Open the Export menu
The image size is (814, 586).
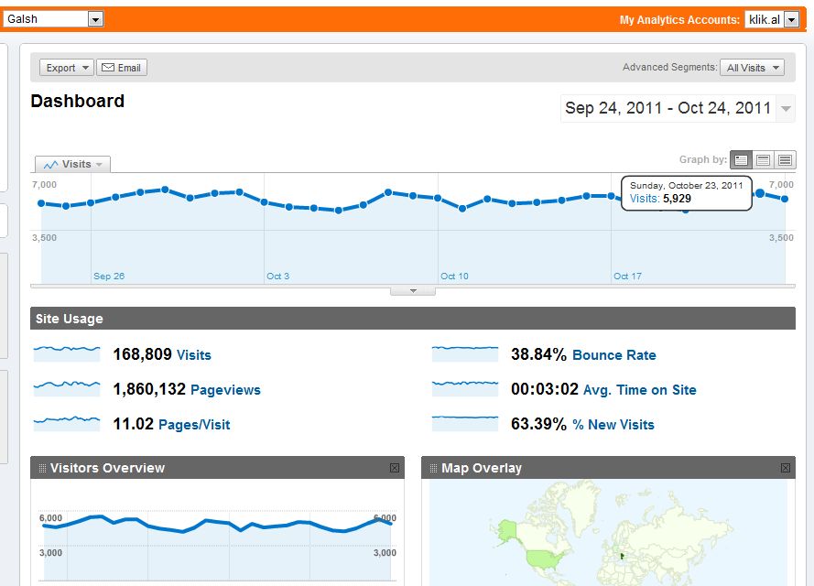click(x=67, y=68)
